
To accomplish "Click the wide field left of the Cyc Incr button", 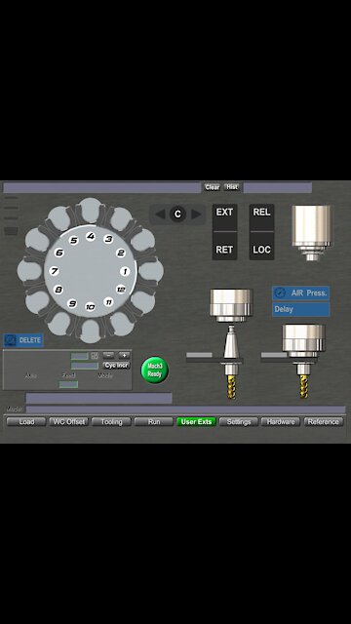I will pyautogui.click(x=85, y=366).
